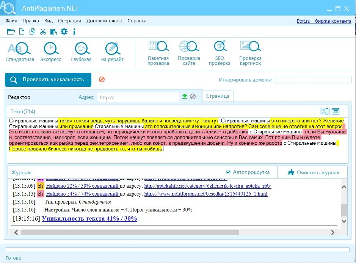Click the red stop check icon
This screenshot has height=263, width=356.
(102, 80)
